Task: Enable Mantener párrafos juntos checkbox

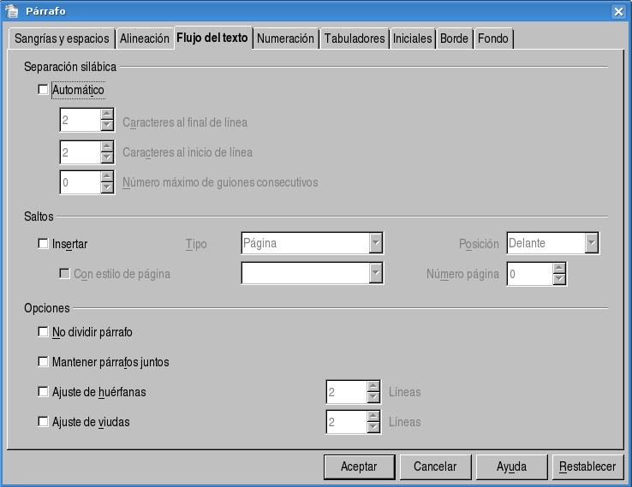Action: coord(44,362)
